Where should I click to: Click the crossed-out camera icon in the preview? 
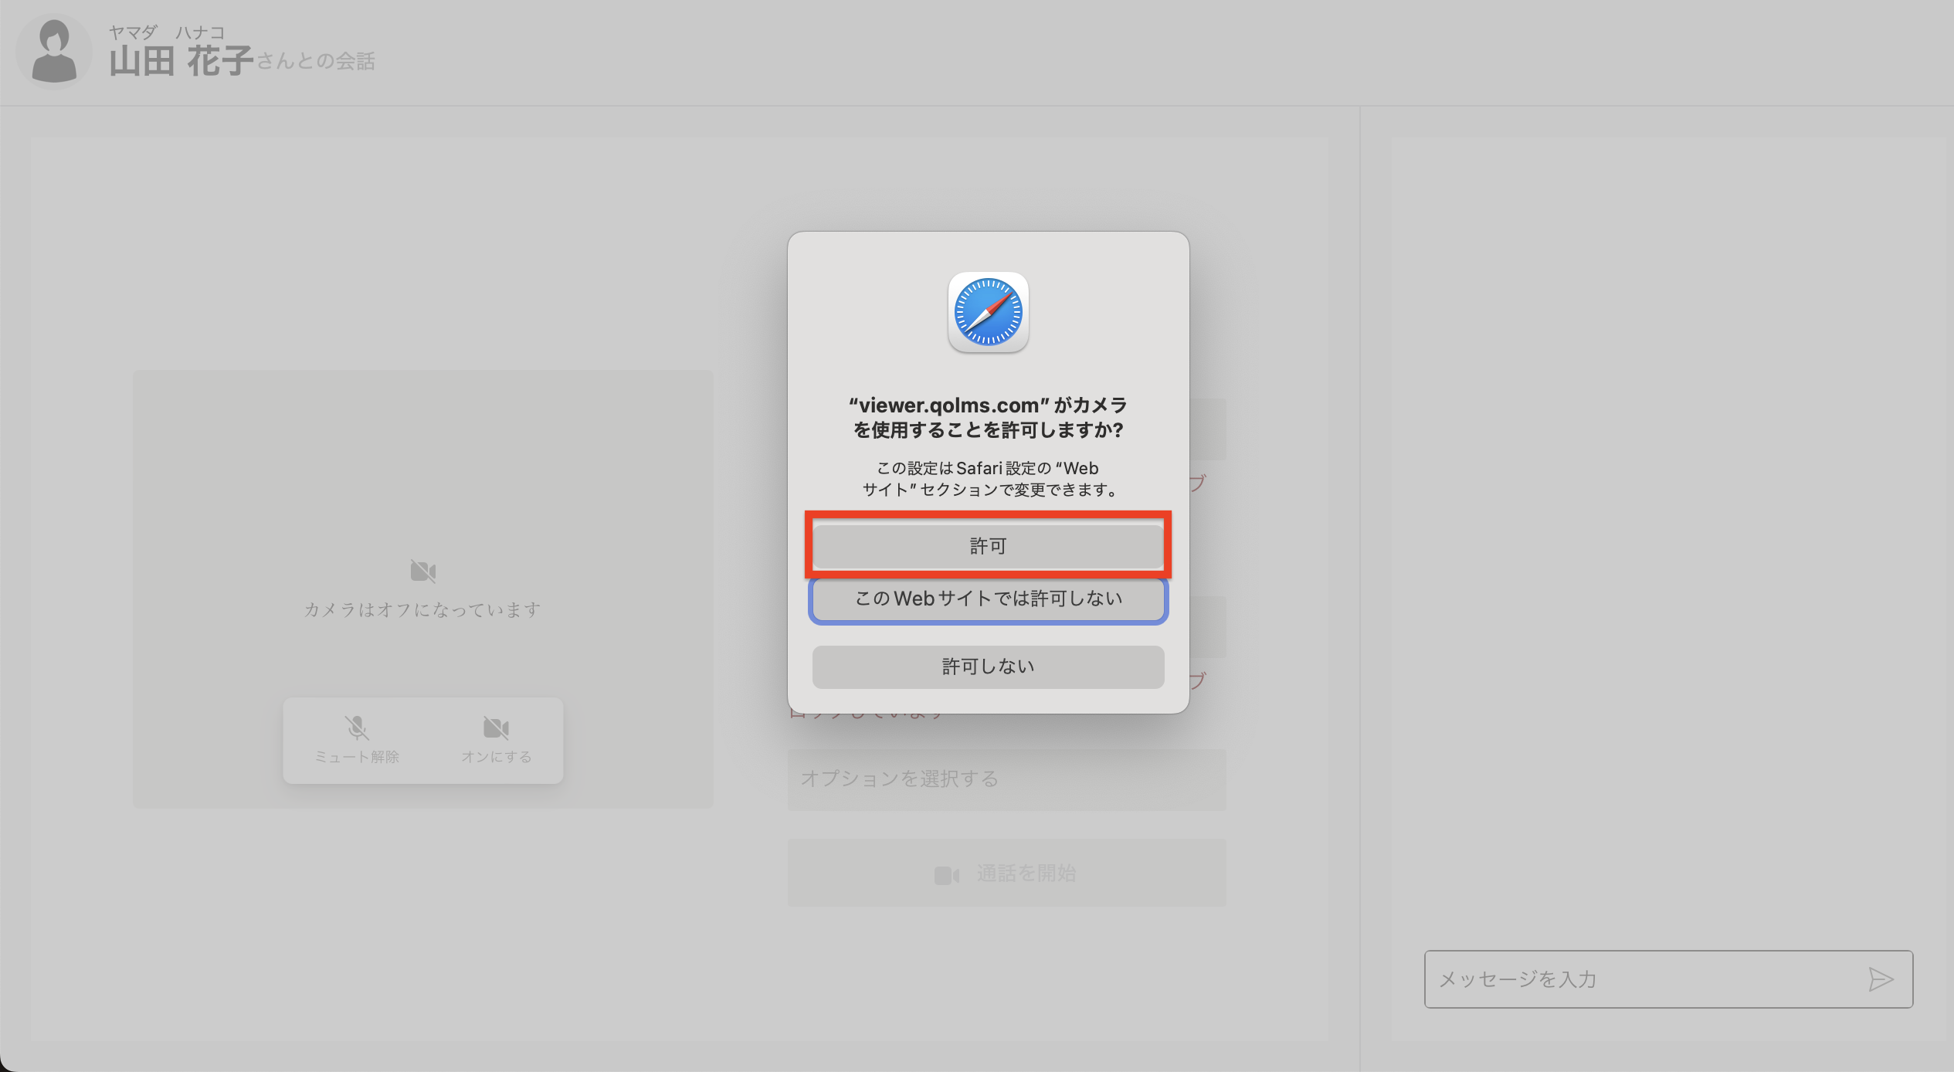(x=422, y=572)
